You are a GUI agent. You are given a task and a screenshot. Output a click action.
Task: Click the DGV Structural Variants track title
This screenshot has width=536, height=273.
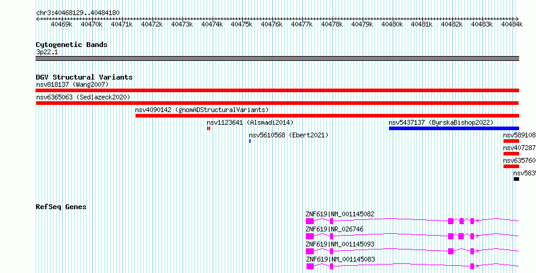(x=84, y=77)
